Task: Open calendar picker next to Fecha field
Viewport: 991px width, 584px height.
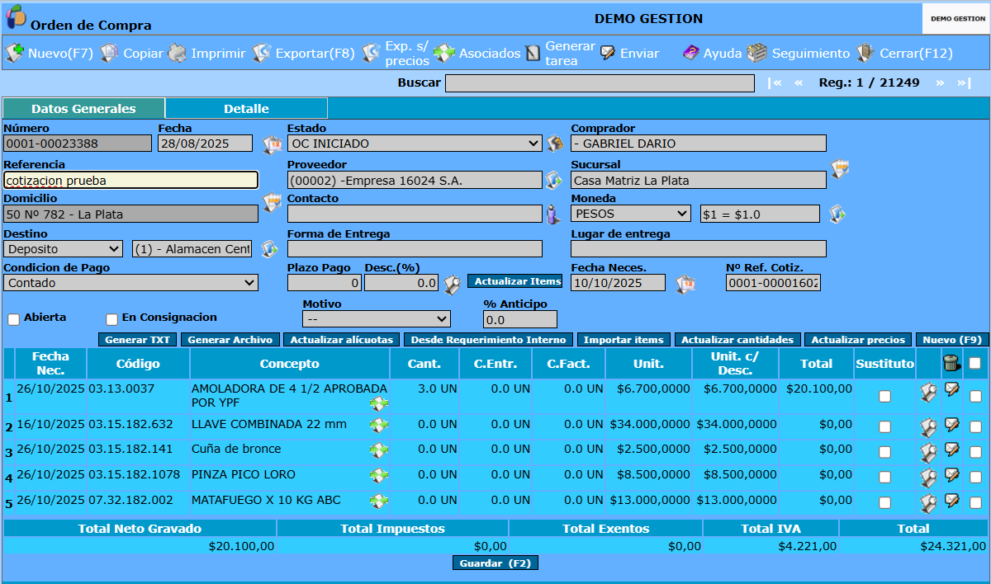Action: click(x=272, y=145)
